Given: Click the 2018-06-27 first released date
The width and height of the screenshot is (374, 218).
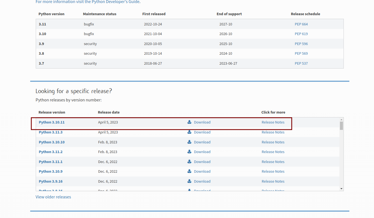Looking at the screenshot, I should point(153,63).
